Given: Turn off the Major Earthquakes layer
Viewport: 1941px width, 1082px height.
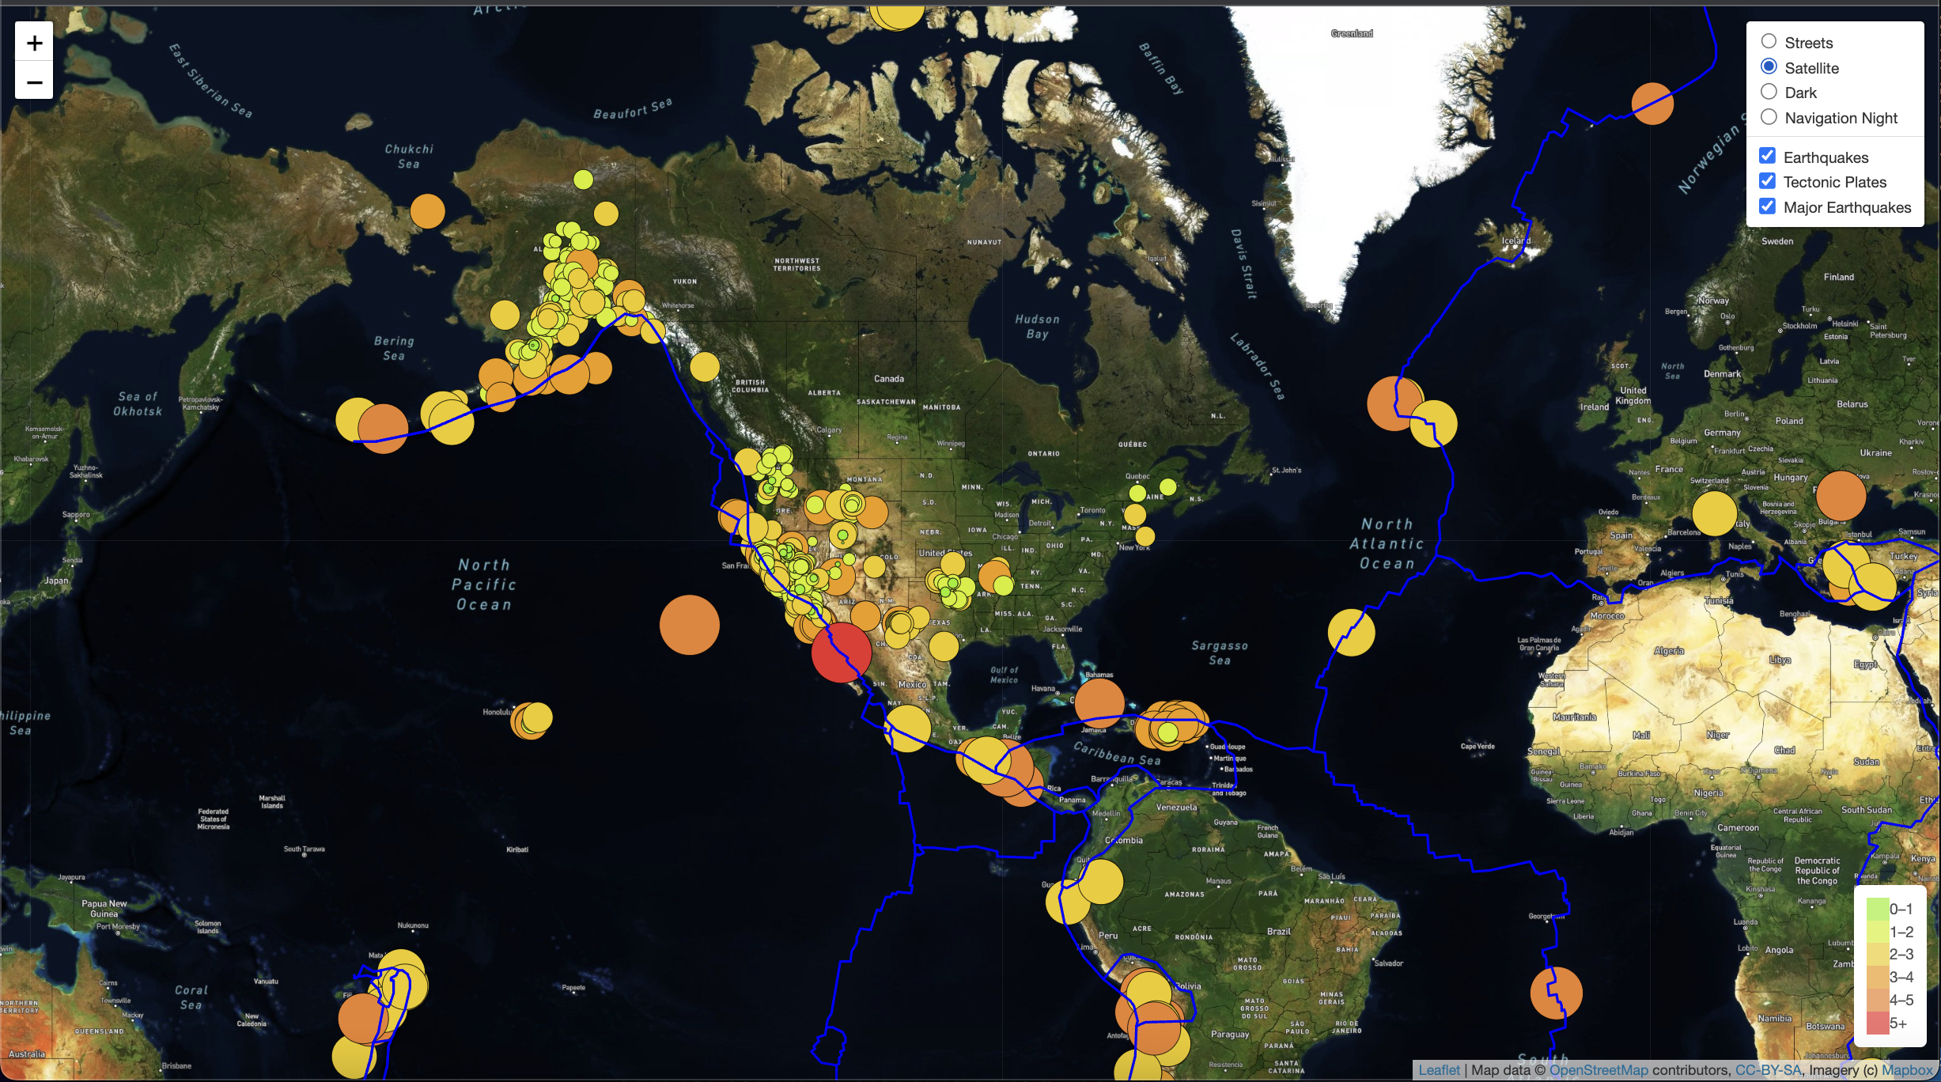Looking at the screenshot, I should [1768, 206].
